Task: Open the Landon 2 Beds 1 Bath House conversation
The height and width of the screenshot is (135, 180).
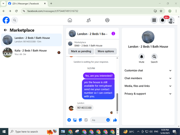Action: (x=31, y=40)
